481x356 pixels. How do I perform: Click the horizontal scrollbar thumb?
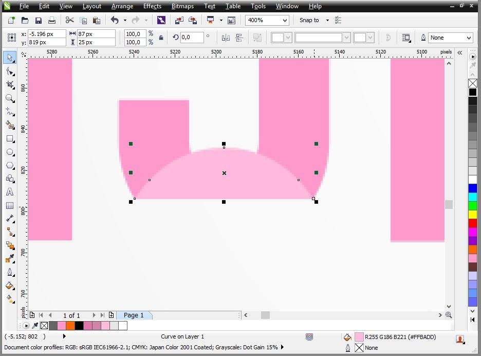265,315
